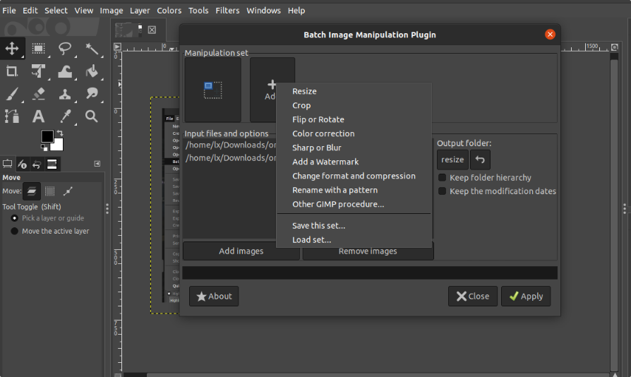Click the output folder reset arrow icon
The width and height of the screenshot is (631, 377).
coord(480,160)
